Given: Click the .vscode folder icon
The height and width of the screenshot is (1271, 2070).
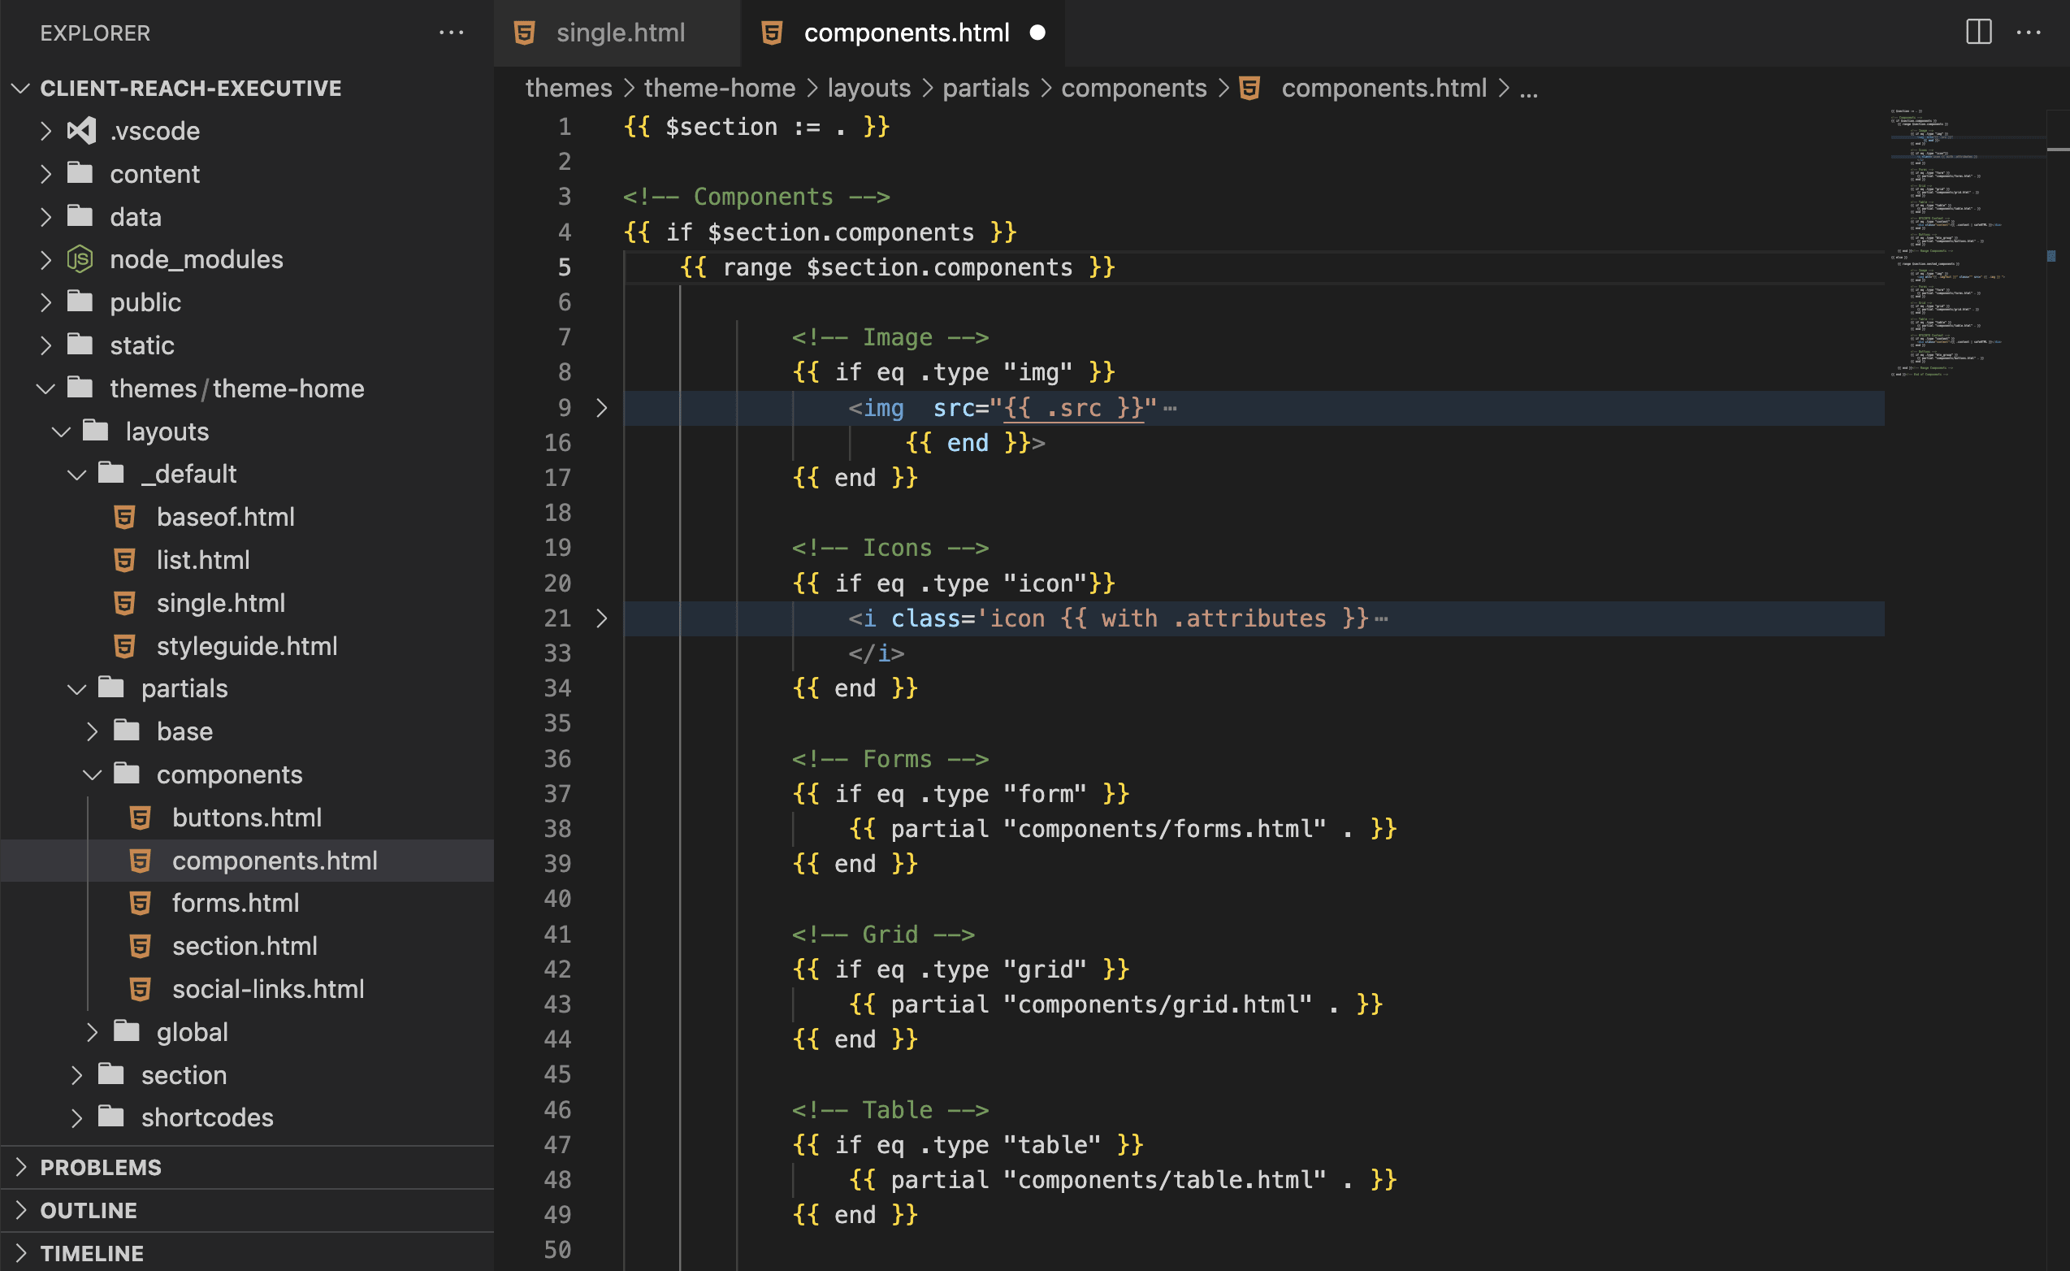Looking at the screenshot, I should coord(81,130).
